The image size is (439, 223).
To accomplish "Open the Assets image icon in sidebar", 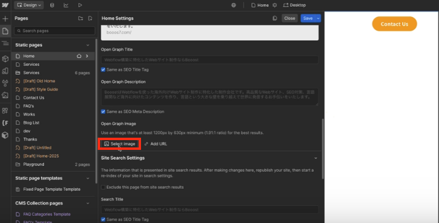I will [x=5, y=95].
